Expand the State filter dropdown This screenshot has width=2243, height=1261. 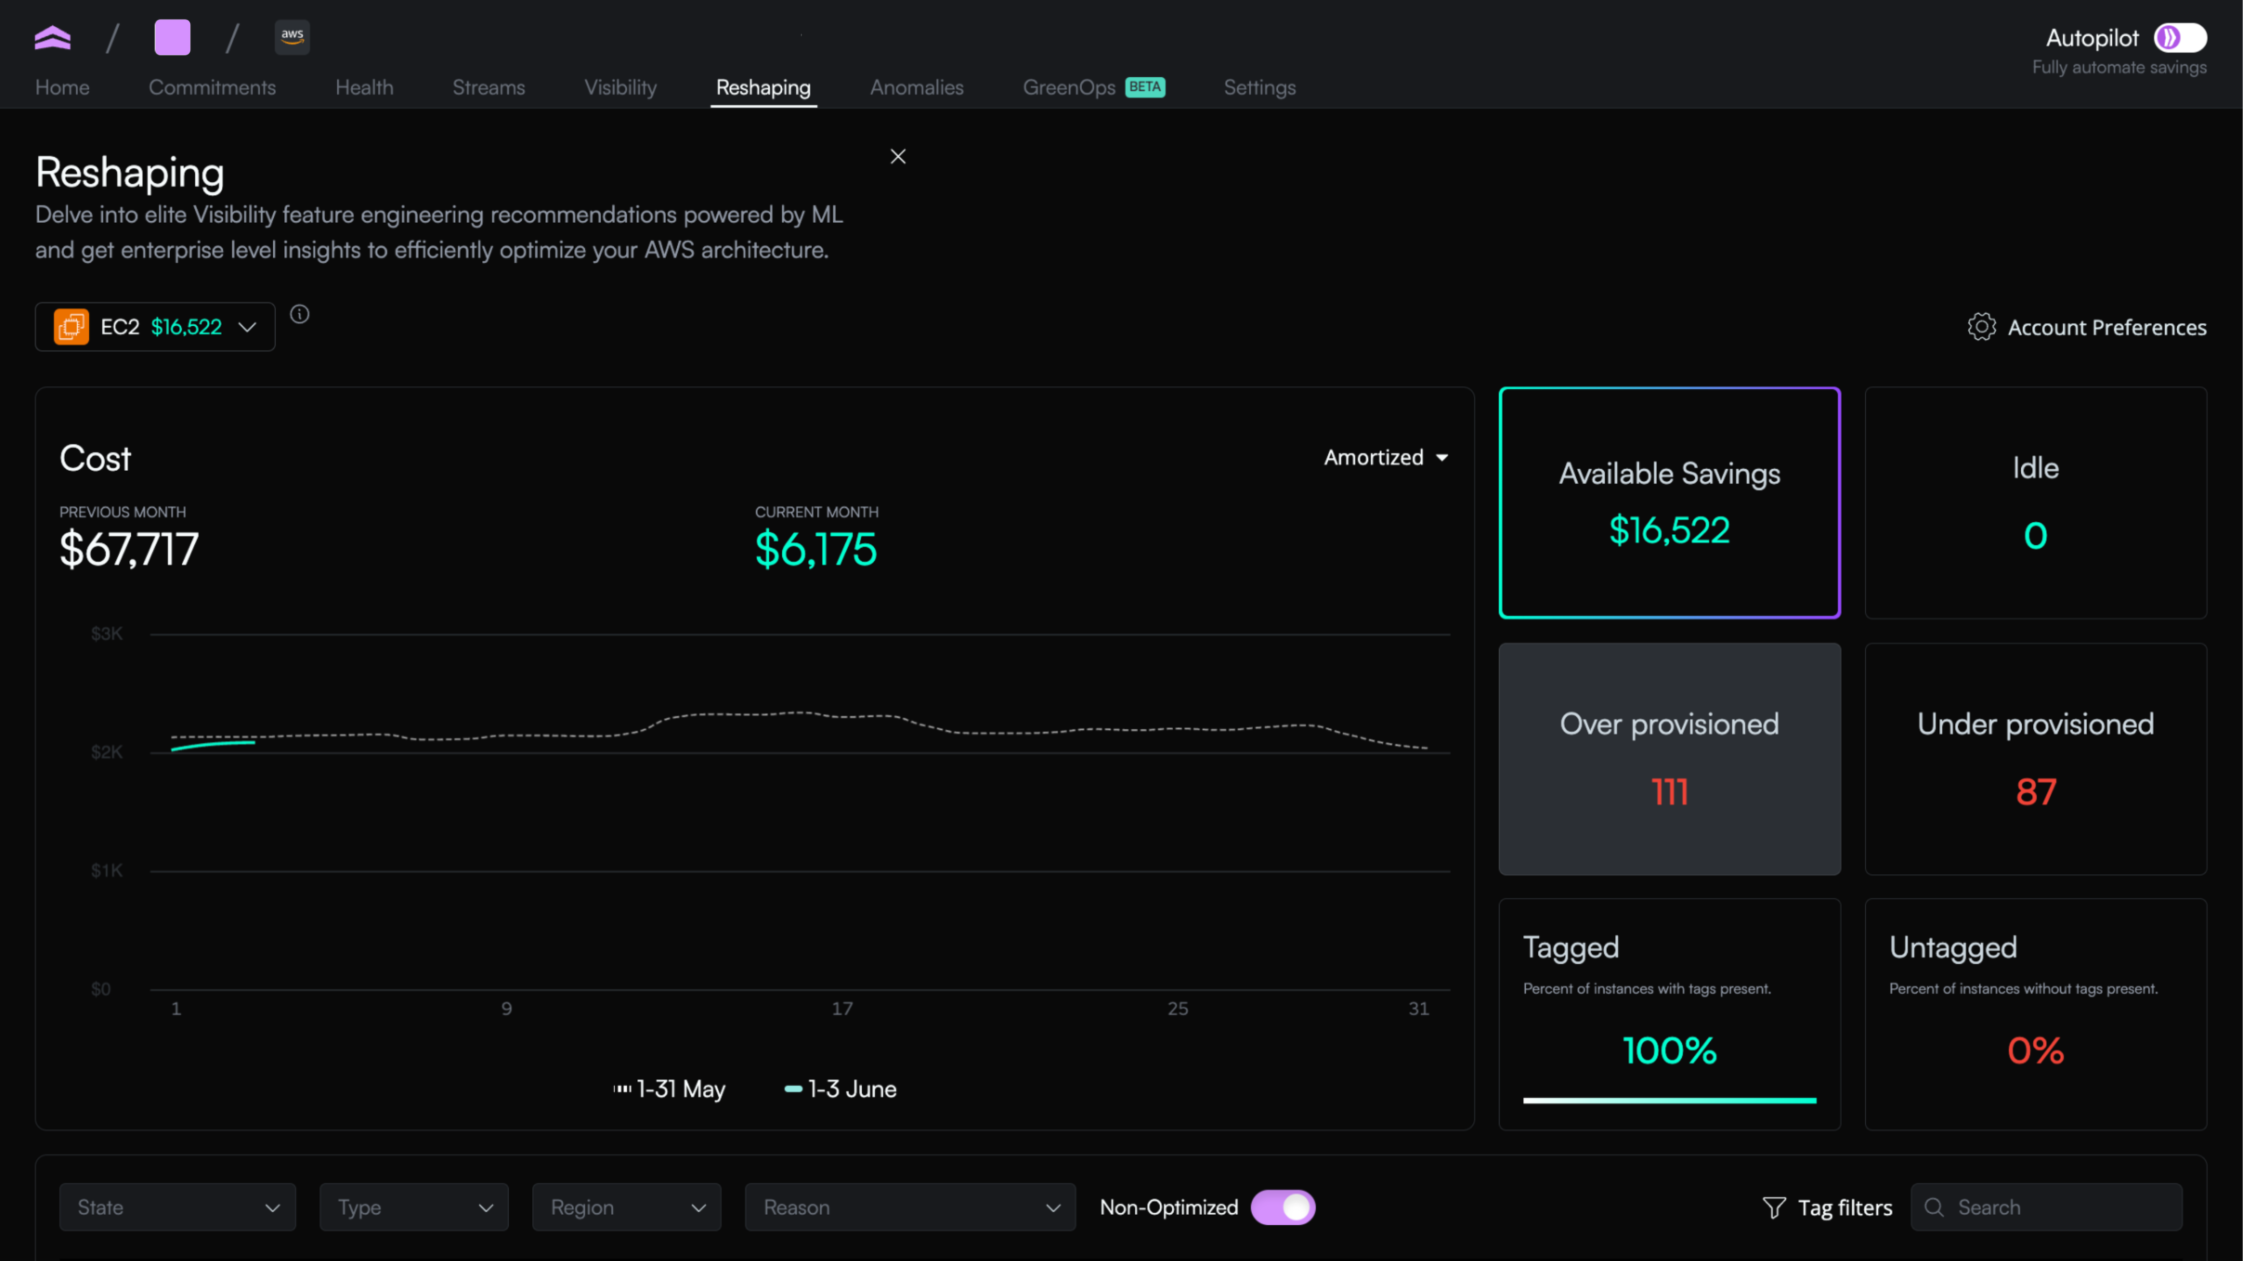point(178,1207)
